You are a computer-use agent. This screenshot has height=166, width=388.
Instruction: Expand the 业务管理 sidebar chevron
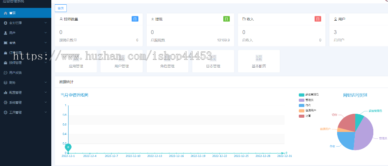tap(46, 23)
